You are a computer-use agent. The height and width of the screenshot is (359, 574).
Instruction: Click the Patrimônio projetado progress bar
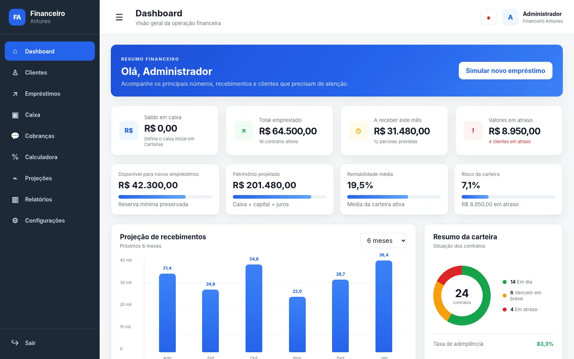pyautogui.click(x=279, y=197)
